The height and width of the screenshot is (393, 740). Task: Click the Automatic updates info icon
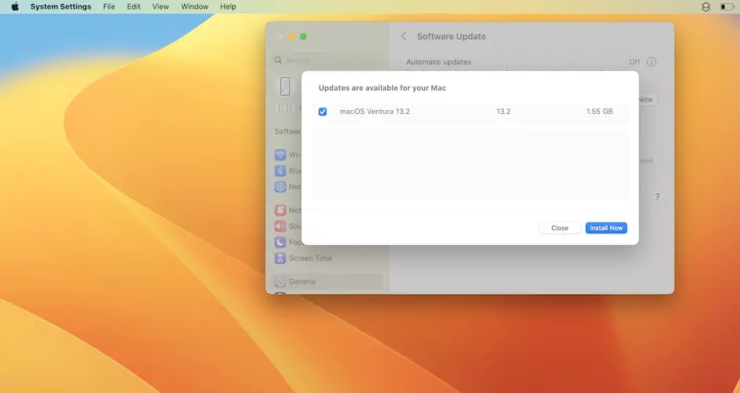651,62
